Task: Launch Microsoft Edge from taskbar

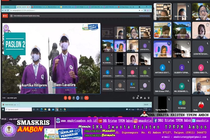Action: pyautogui.click(x=41, y=110)
